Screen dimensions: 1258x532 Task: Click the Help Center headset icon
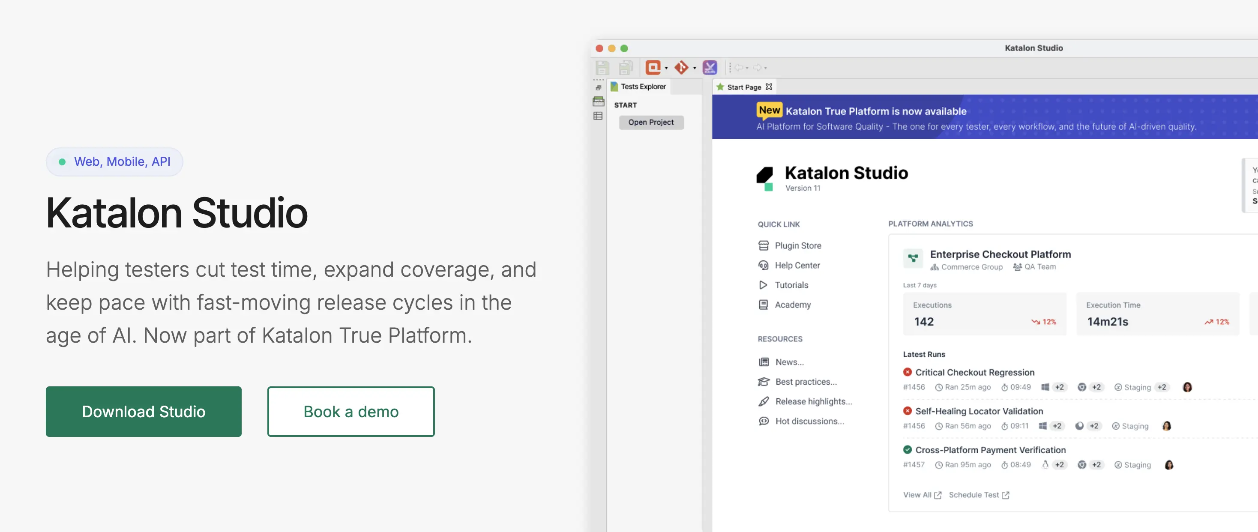pyautogui.click(x=763, y=265)
